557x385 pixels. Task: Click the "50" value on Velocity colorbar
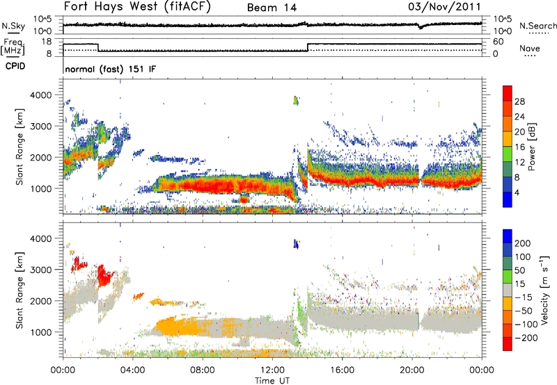click(x=519, y=270)
